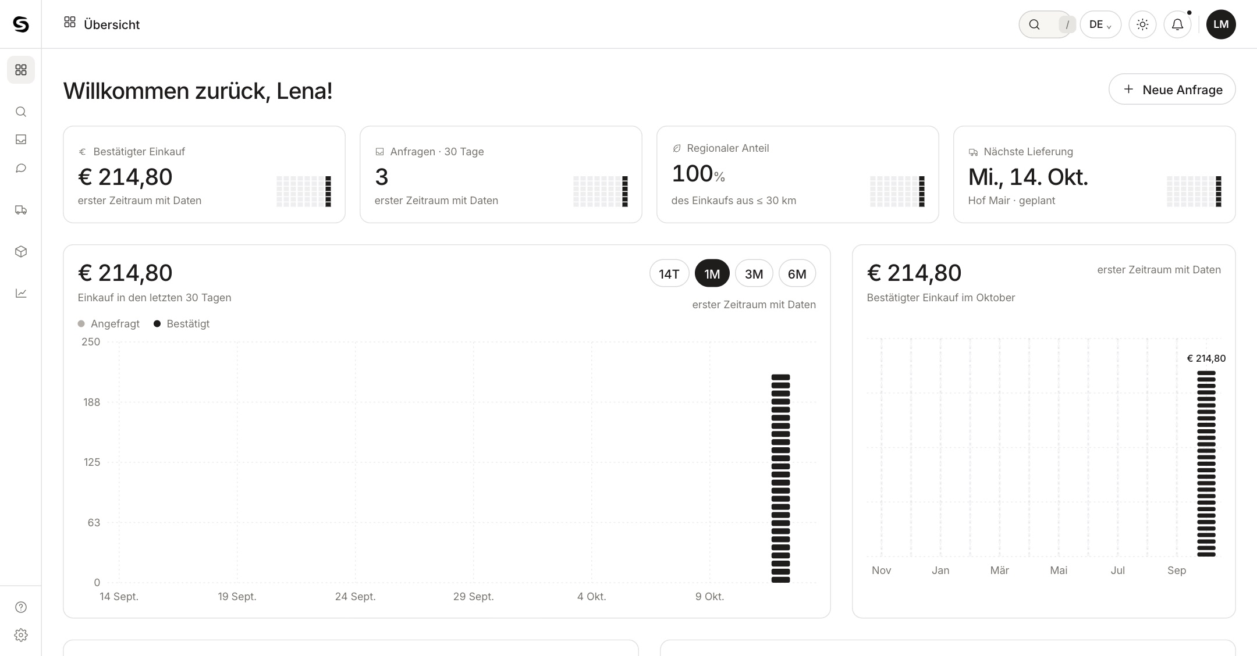Click the Übersicht breadcrumb title
1257x656 pixels.
pos(112,24)
